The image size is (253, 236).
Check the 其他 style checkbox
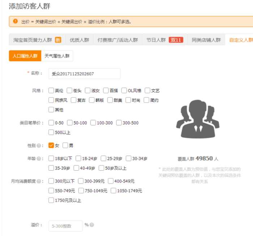(x=51, y=110)
